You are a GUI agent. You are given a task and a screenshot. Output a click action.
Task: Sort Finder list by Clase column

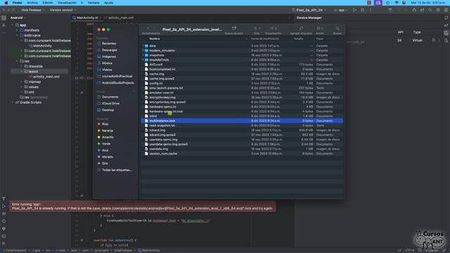pyautogui.click(x=319, y=39)
